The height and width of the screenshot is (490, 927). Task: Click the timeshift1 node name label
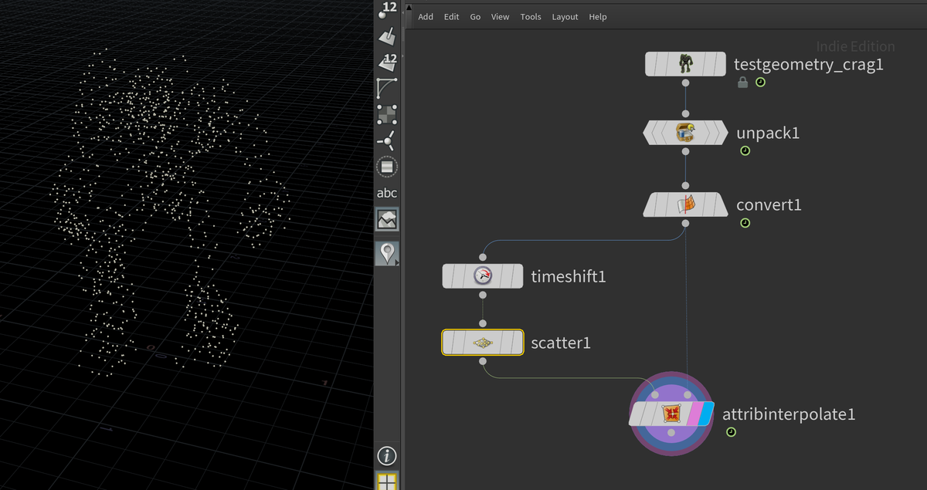click(x=569, y=276)
